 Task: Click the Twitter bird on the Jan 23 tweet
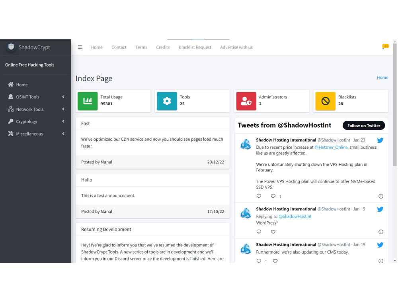point(380,140)
